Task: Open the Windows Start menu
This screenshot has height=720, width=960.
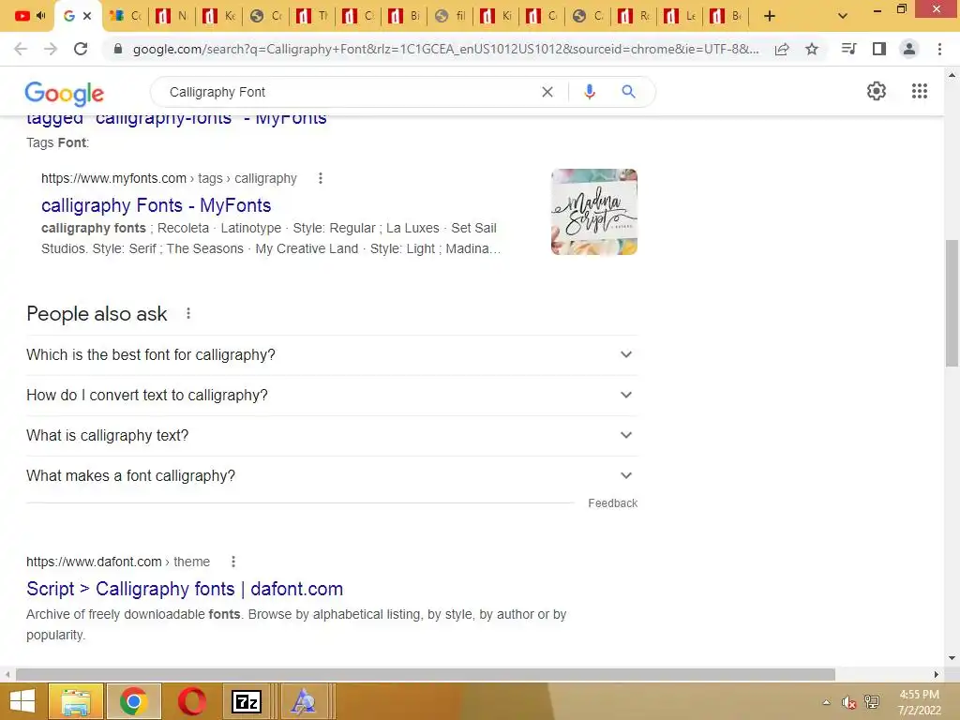Action: pyautogui.click(x=22, y=701)
